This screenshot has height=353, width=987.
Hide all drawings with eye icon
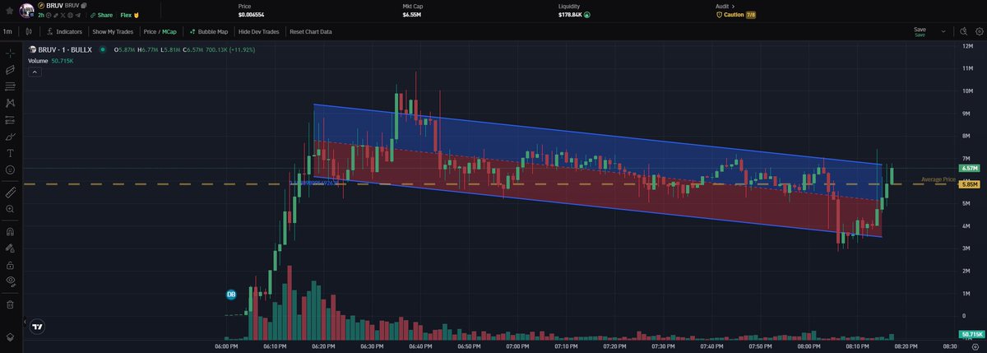[x=10, y=281]
